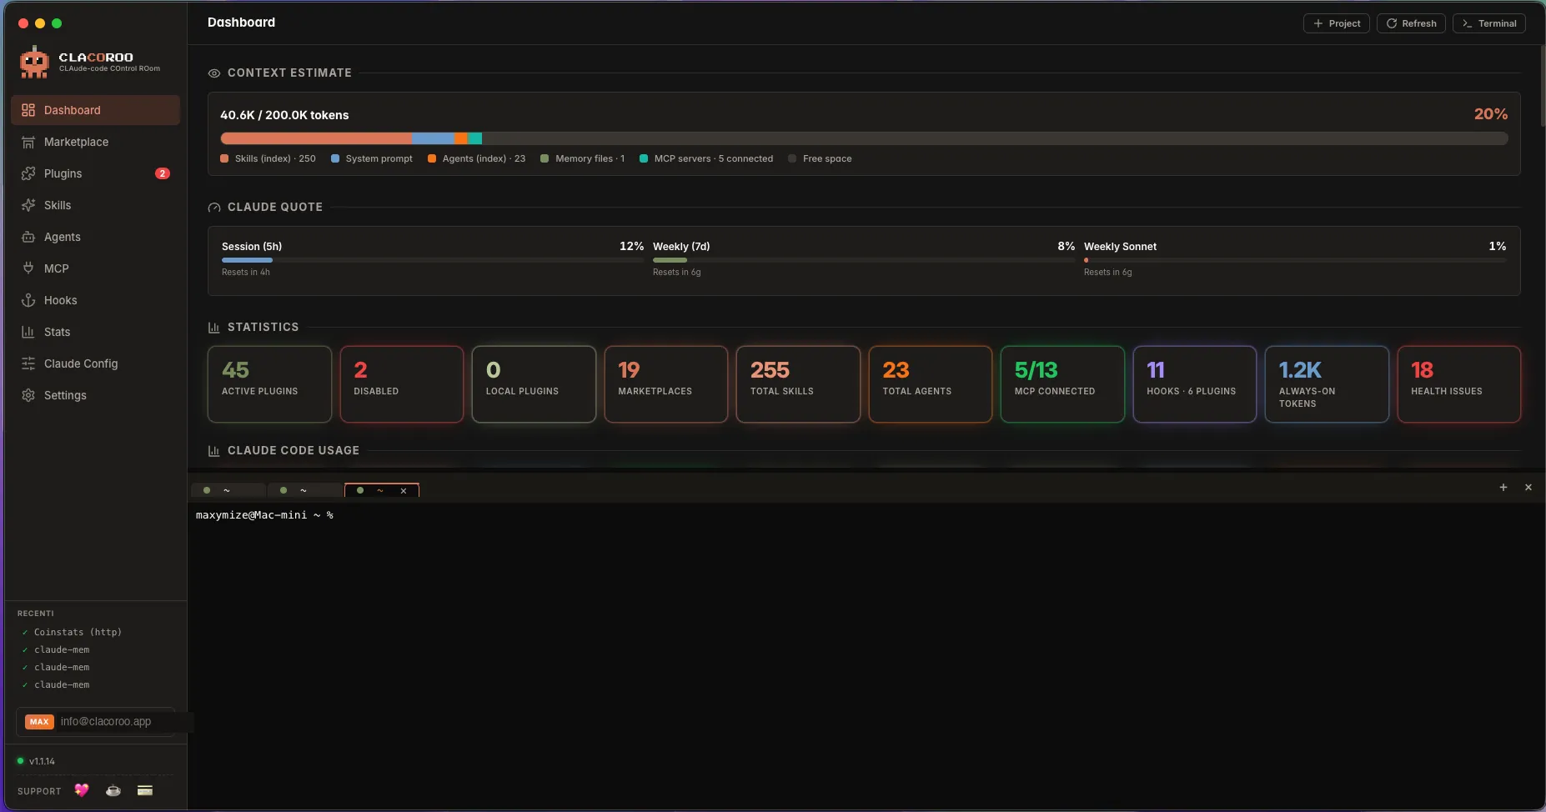Click the green version status dot
This screenshot has width=1546, height=812.
tap(20, 761)
